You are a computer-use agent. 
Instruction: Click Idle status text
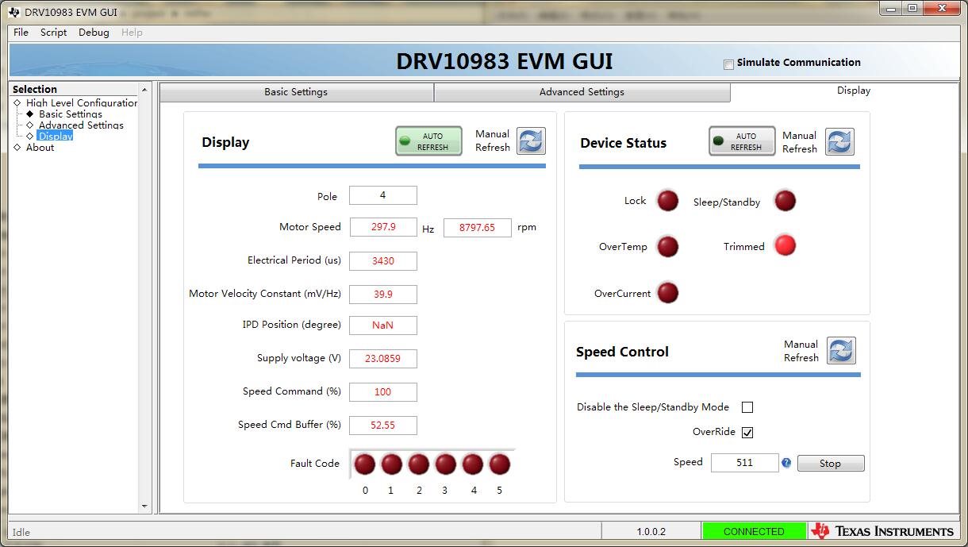pos(21,532)
